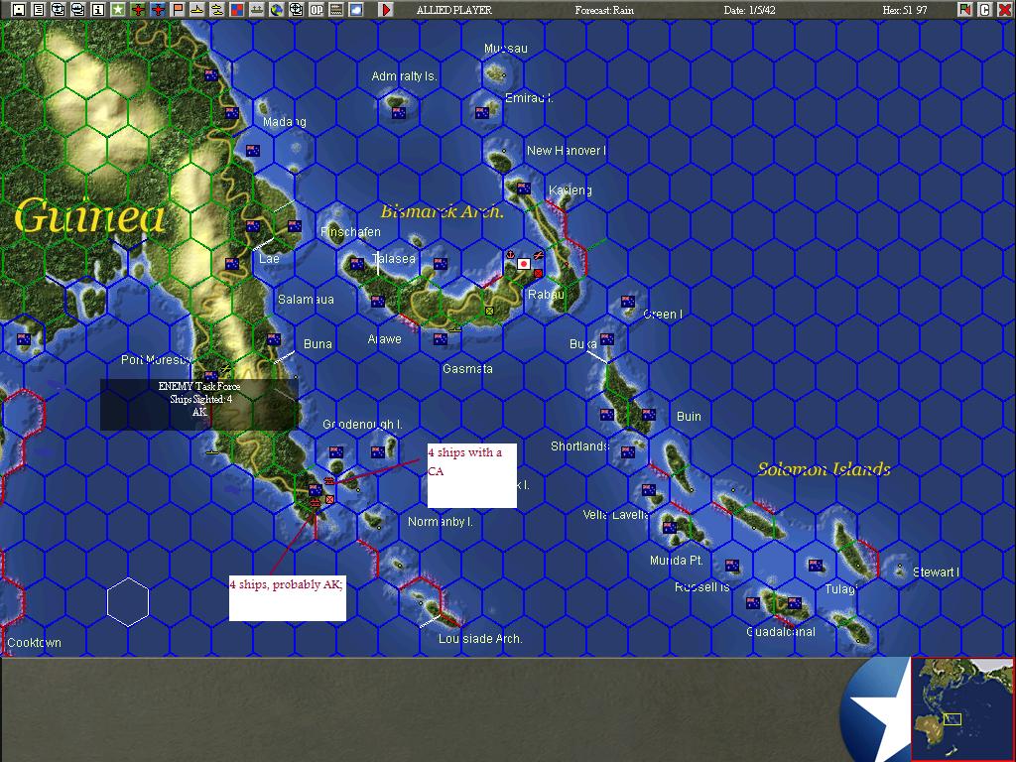Select the Australian flag base at Kavieng
Image resolution: width=1016 pixels, height=762 pixels.
524,189
